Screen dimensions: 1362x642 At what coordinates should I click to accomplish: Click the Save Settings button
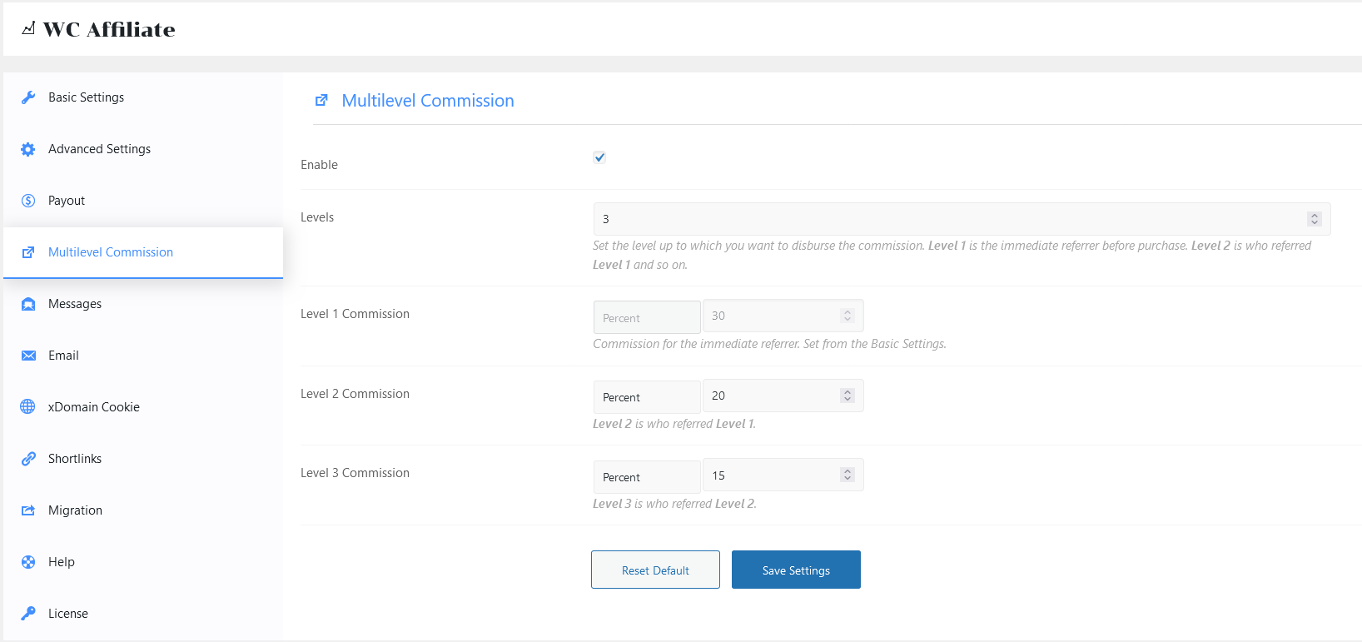pos(796,570)
